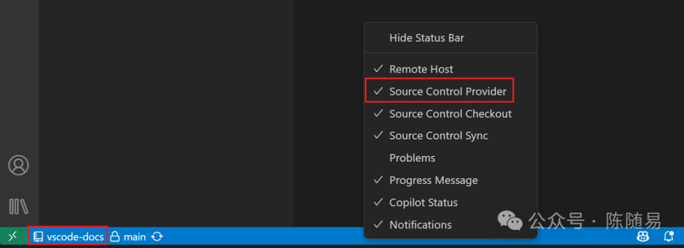Viewport: 684px width, 248px height.
Task: Click the main branch name label
Action: click(134, 237)
